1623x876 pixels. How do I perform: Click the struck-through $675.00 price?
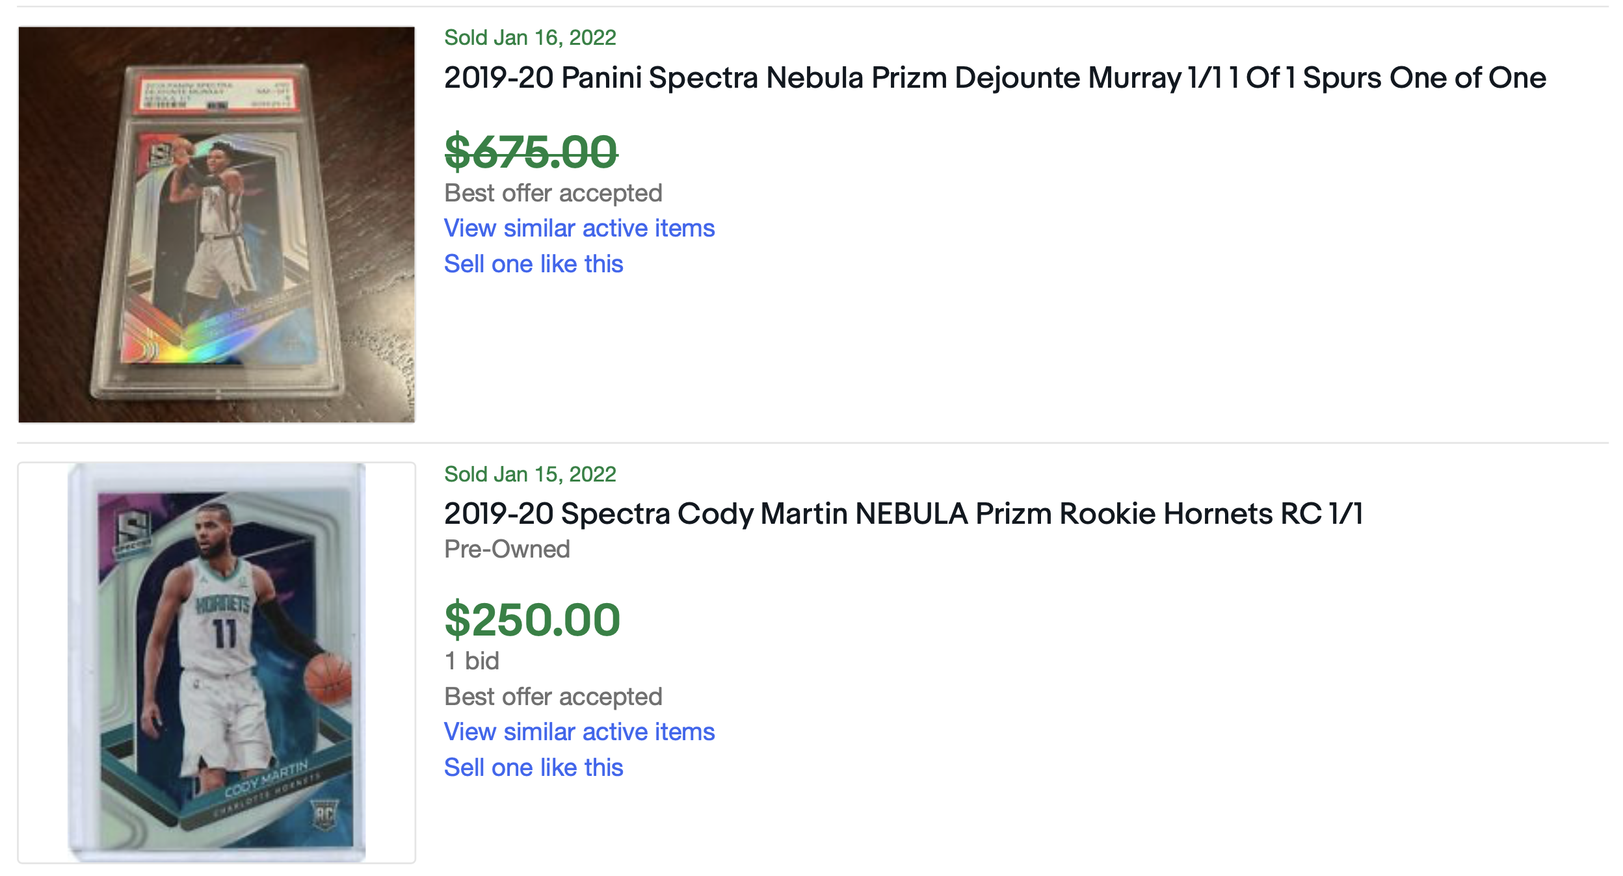(531, 152)
